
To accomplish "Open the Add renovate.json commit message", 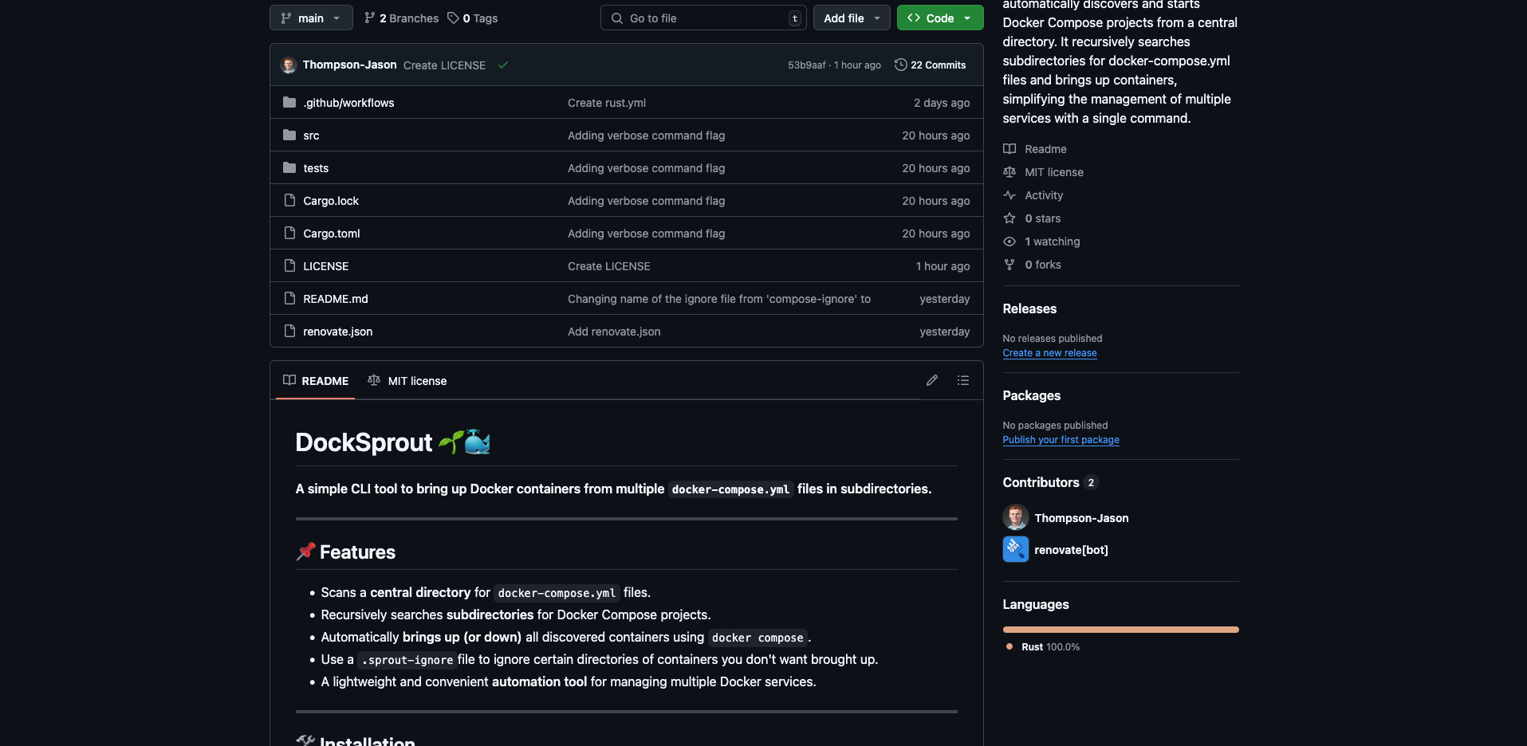I will click(x=614, y=332).
